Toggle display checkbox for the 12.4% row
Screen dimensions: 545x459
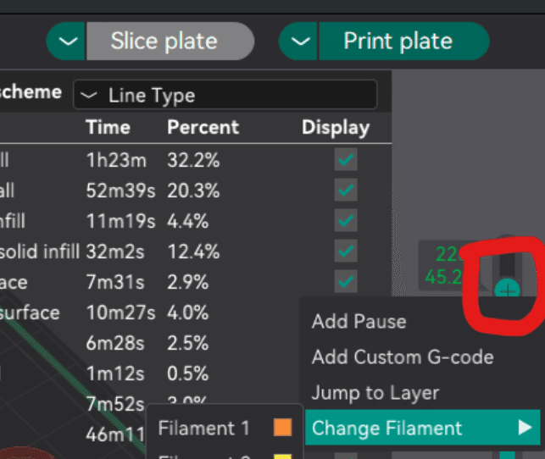346,252
